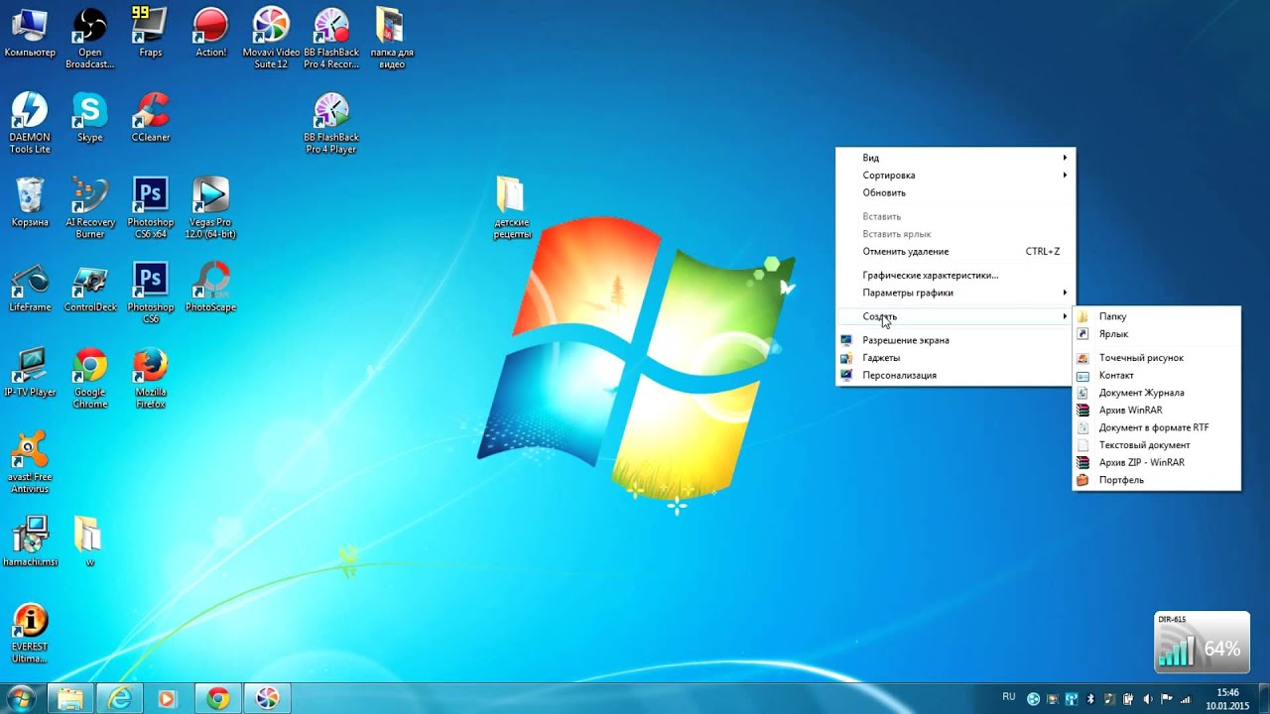The height and width of the screenshot is (714, 1270).
Task: Open Windows Explorer from taskbar
Action: point(70,699)
